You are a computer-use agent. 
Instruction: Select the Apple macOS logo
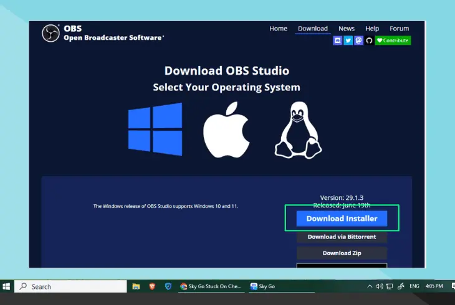(x=226, y=129)
